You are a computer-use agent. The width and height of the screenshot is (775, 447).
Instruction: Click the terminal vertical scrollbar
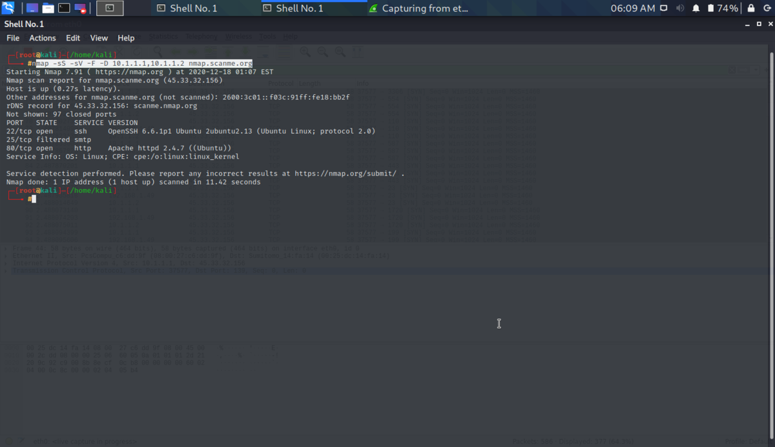[771, 245]
